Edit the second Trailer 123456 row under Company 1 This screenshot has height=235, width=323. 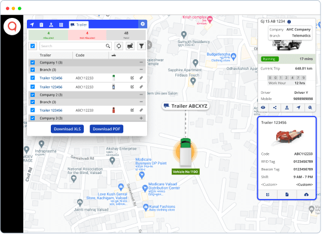[x=132, y=87]
